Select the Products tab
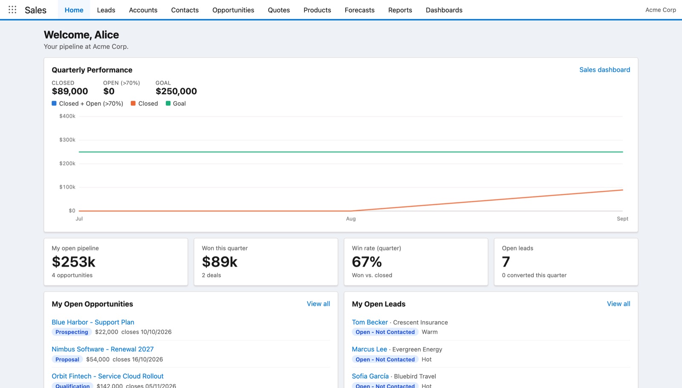The image size is (682, 388). point(317,10)
